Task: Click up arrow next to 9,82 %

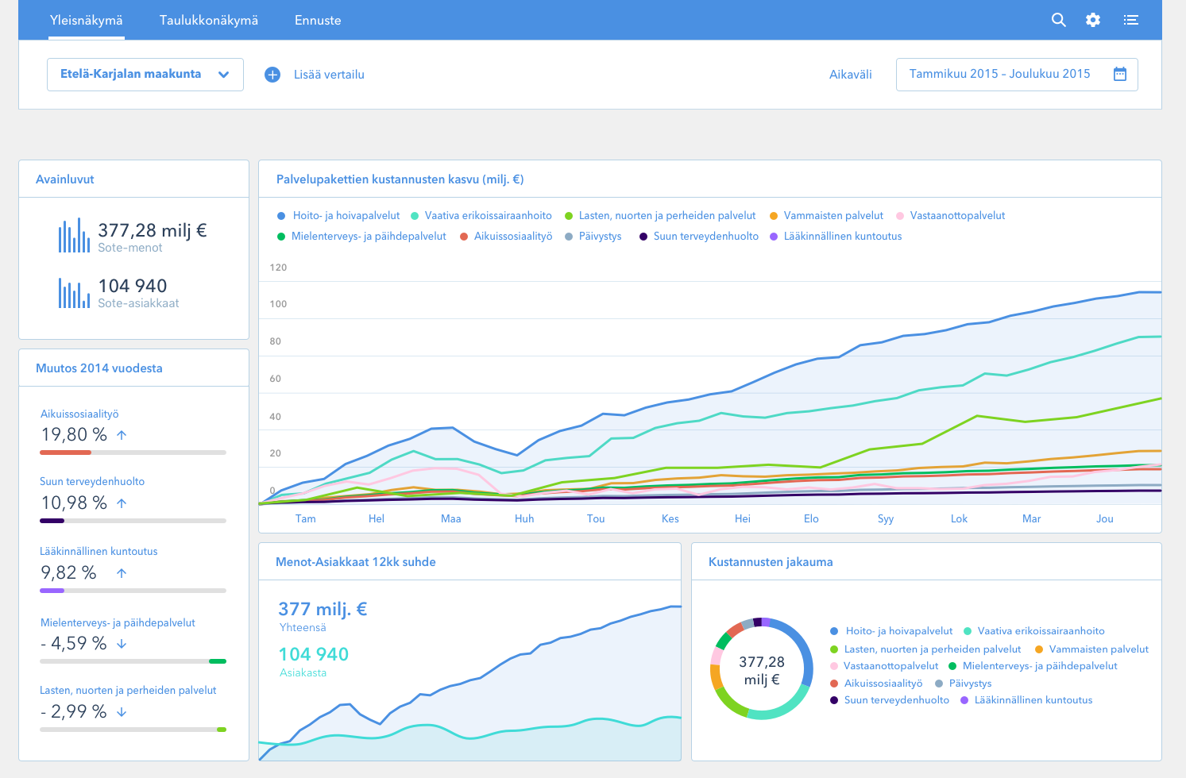Action: click(x=122, y=573)
